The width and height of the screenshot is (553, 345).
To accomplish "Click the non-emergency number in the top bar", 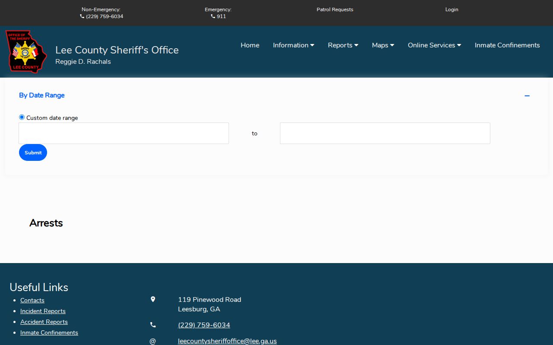I will 102,16.
